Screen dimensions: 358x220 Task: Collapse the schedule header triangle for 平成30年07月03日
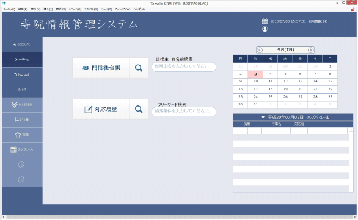[263, 117]
